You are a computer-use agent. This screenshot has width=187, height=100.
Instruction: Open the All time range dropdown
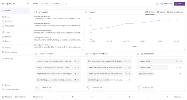pyautogui.click(x=45, y=4)
